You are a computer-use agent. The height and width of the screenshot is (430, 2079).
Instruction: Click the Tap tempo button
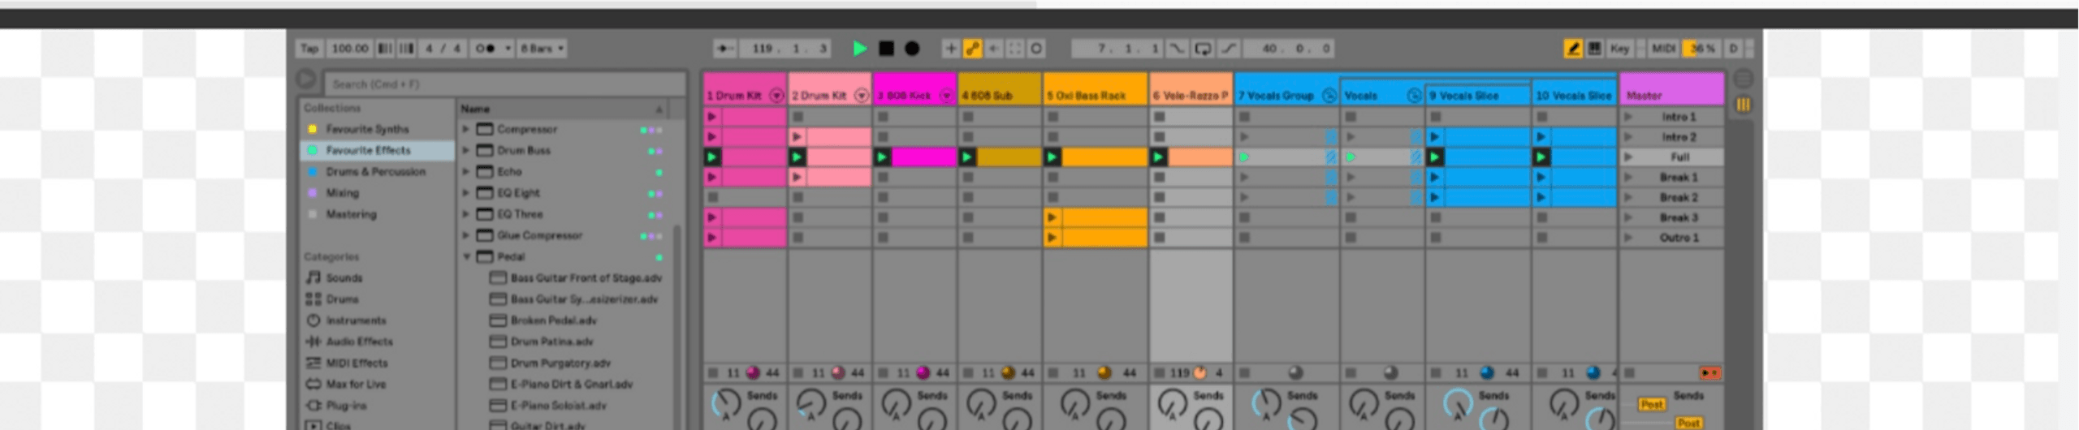coord(309,49)
